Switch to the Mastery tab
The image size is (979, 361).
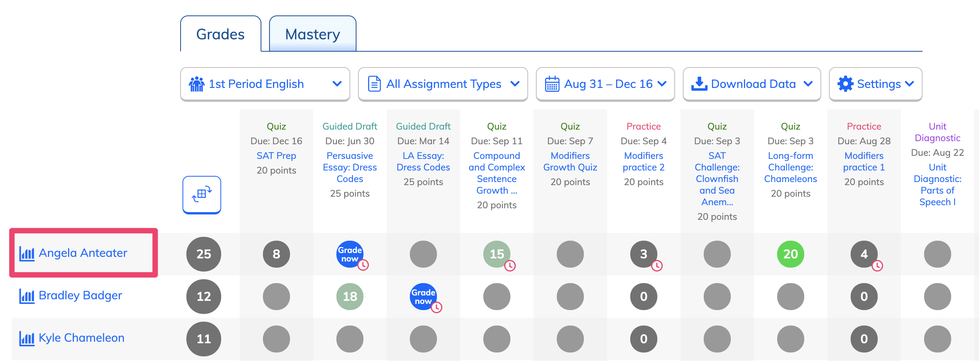313,34
